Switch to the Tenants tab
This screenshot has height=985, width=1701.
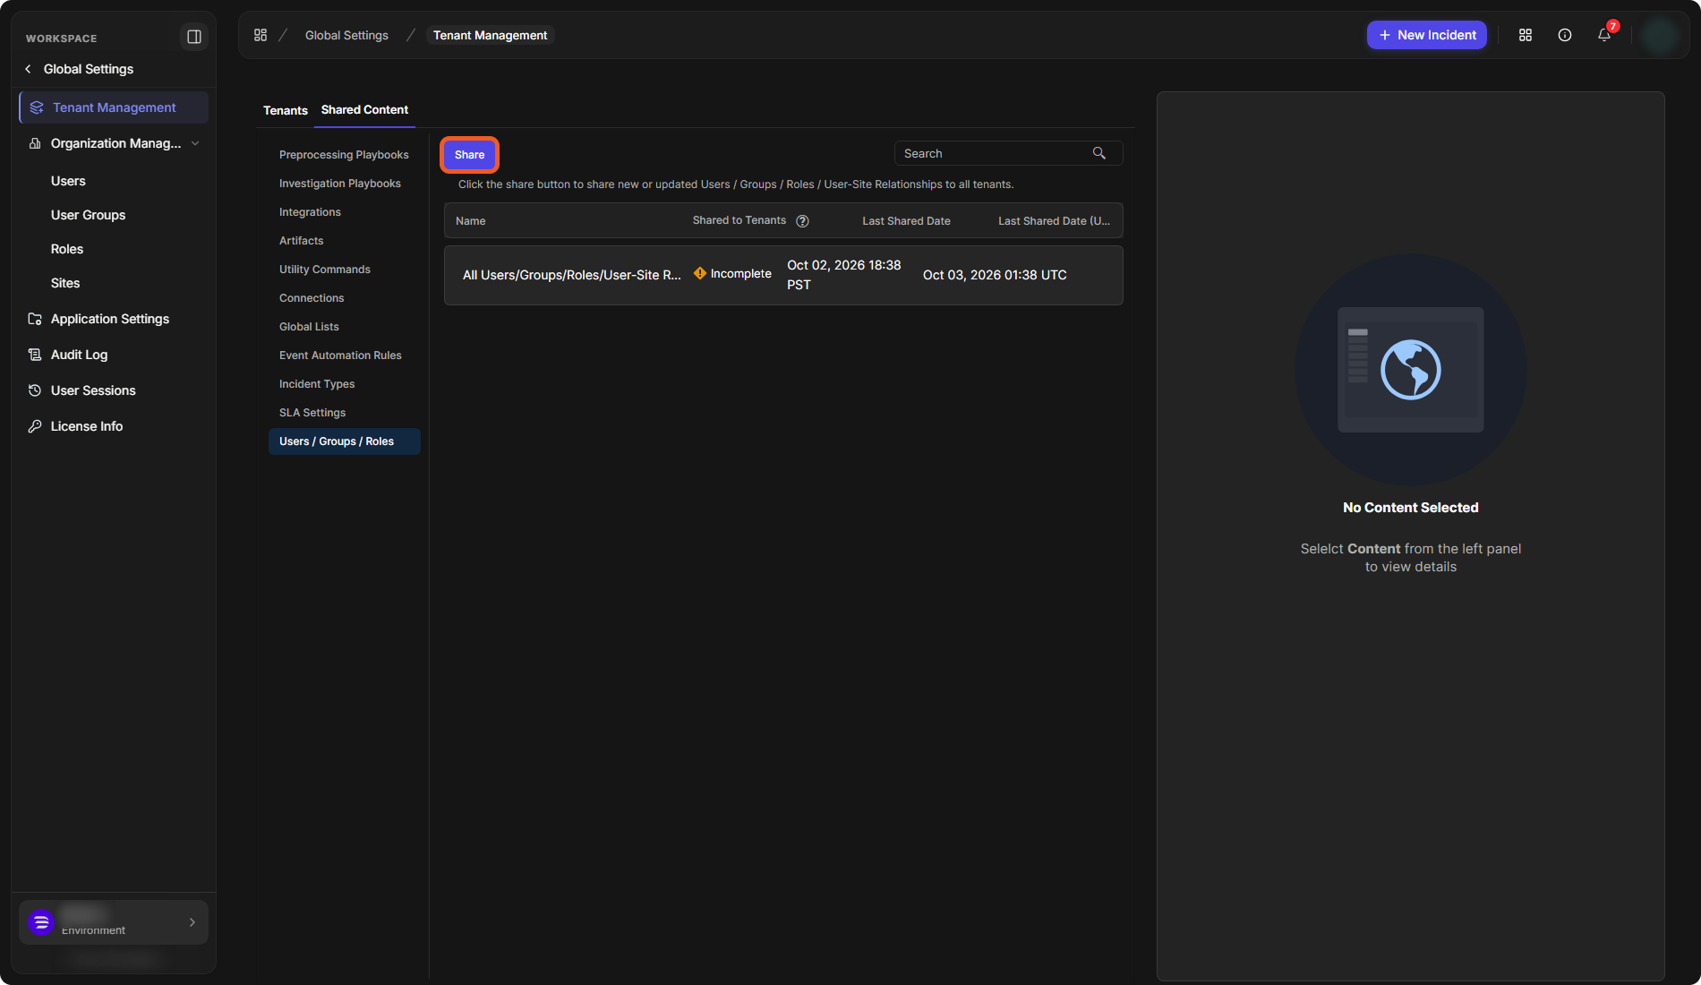point(286,110)
